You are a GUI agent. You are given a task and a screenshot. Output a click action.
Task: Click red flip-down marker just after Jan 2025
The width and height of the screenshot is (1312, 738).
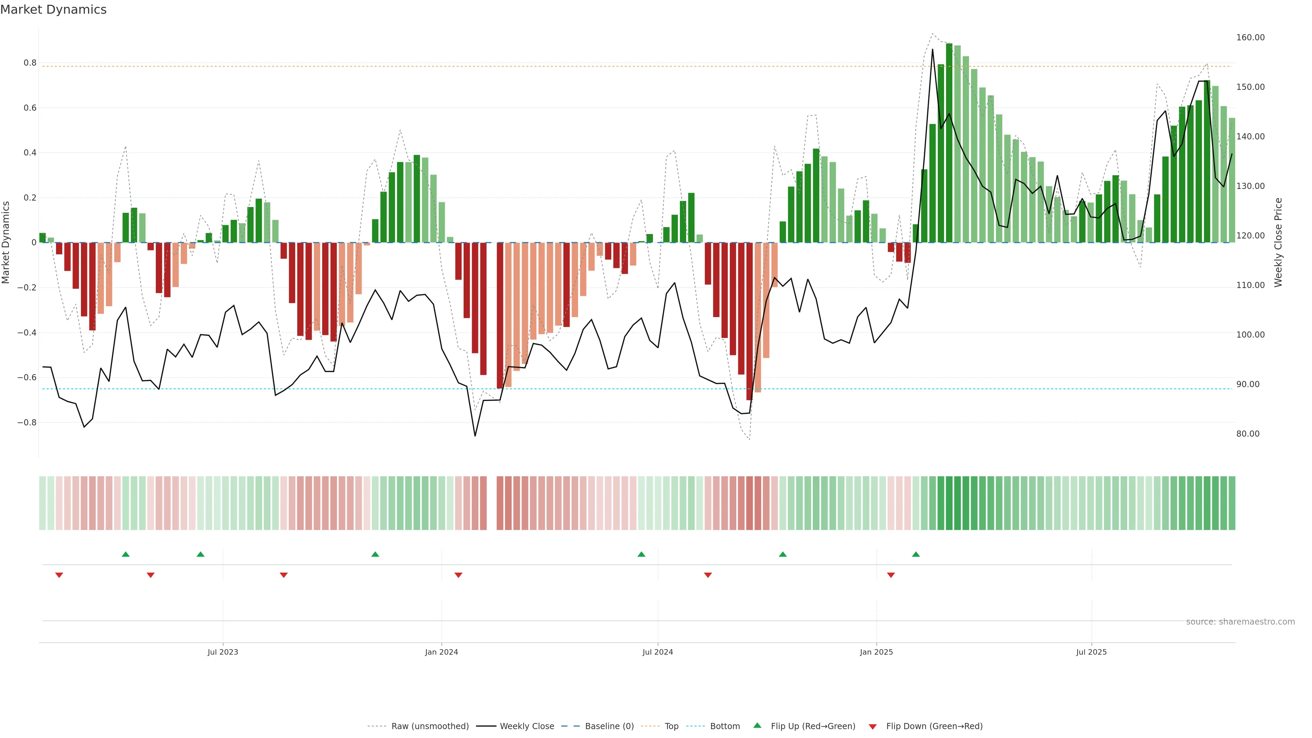point(891,575)
